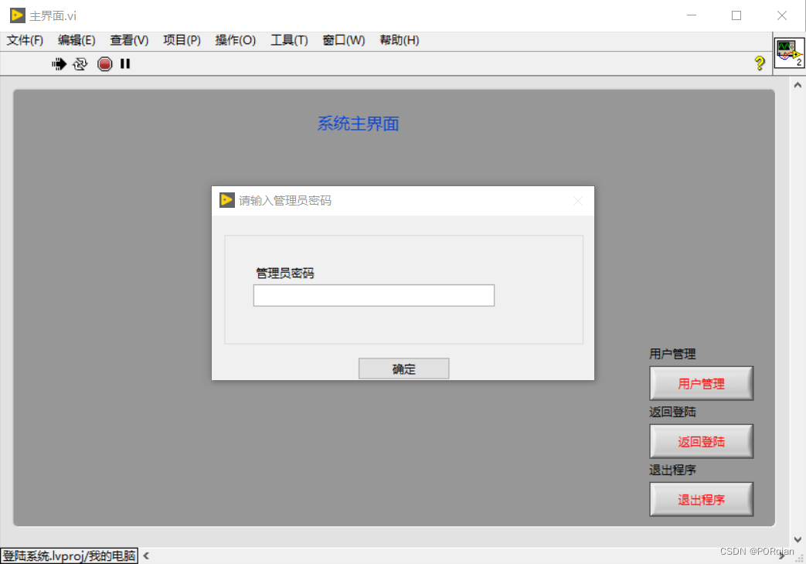Screen dimensions: 806x564
Task: Open the 操作(O) menu
Action: click(x=235, y=40)
